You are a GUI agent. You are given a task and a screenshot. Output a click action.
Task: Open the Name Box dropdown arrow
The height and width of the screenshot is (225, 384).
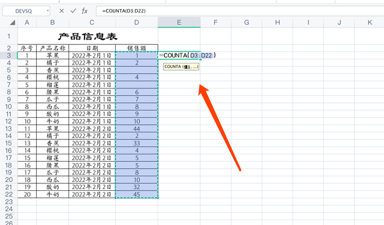[47, 11]
